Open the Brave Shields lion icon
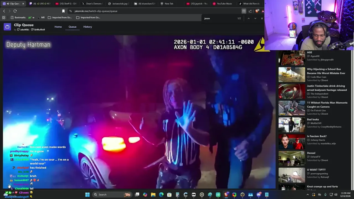 [x=257, y=11]
